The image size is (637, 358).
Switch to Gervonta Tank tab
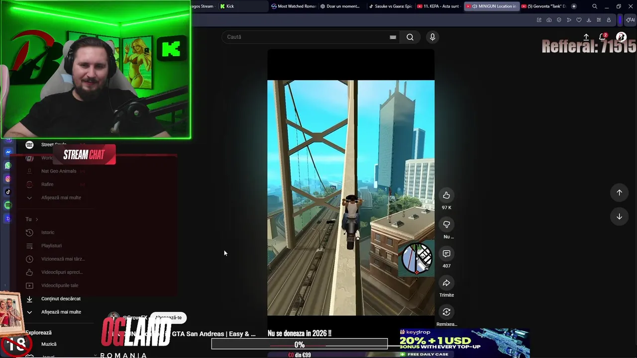point(544,6)
